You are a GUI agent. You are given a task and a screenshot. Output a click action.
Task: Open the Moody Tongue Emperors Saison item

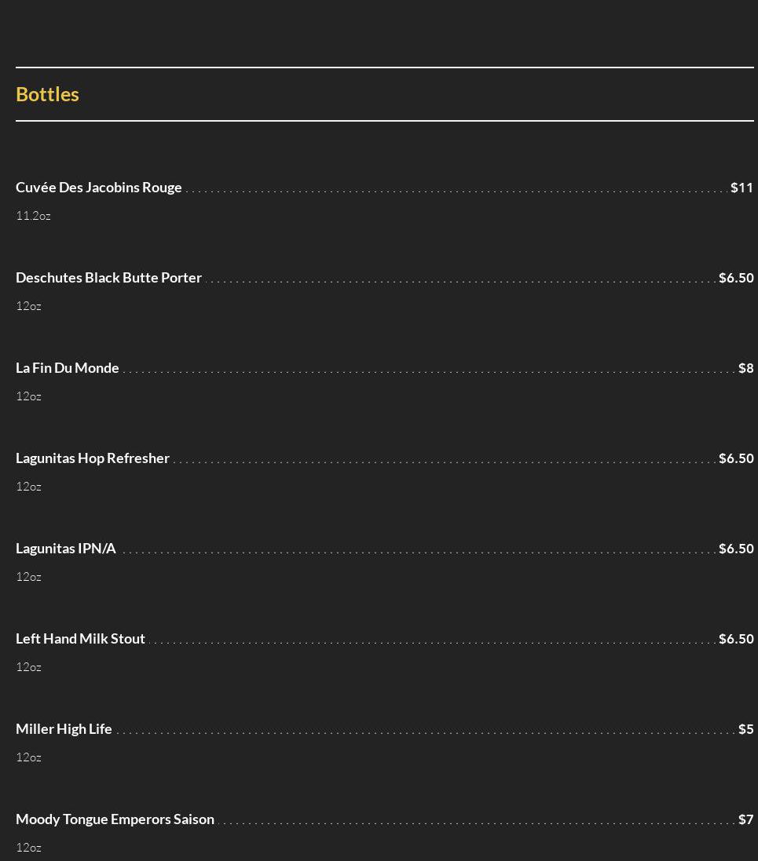115,819
